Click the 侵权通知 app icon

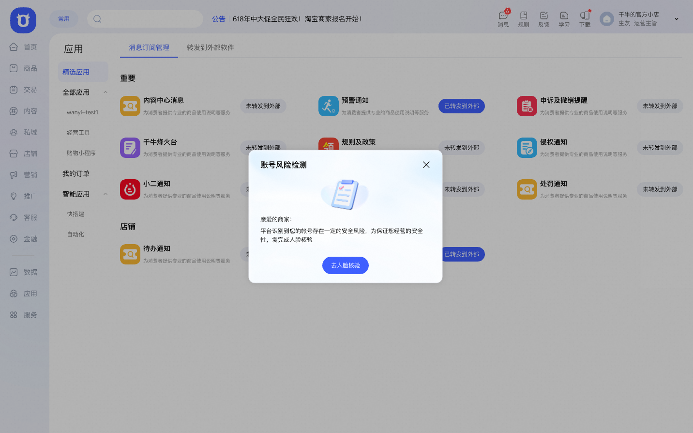[527, 148]
